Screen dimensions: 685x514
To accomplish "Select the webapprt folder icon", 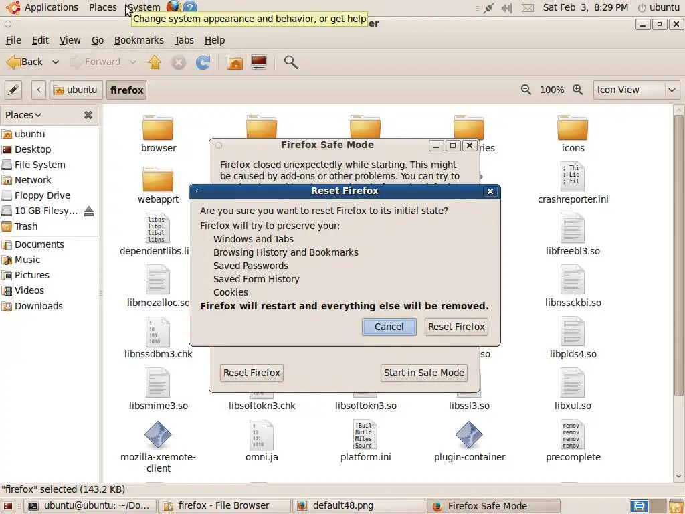I will click(x=158, y=179).
